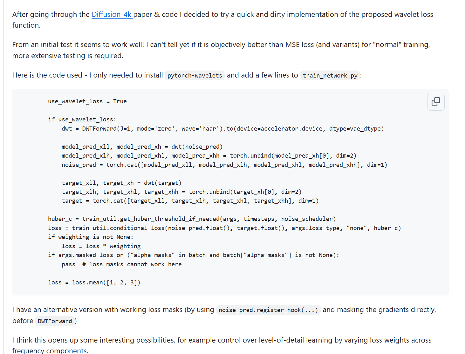Click the train_util.conditional_loss code line
This screenshot has width=465, height=354.
coord(225,228)
